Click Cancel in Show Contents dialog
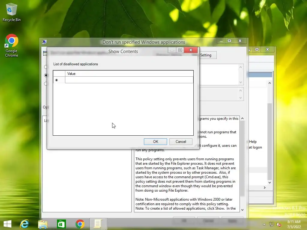Screen dimensions: 307x230 click(x=181, y=142)
